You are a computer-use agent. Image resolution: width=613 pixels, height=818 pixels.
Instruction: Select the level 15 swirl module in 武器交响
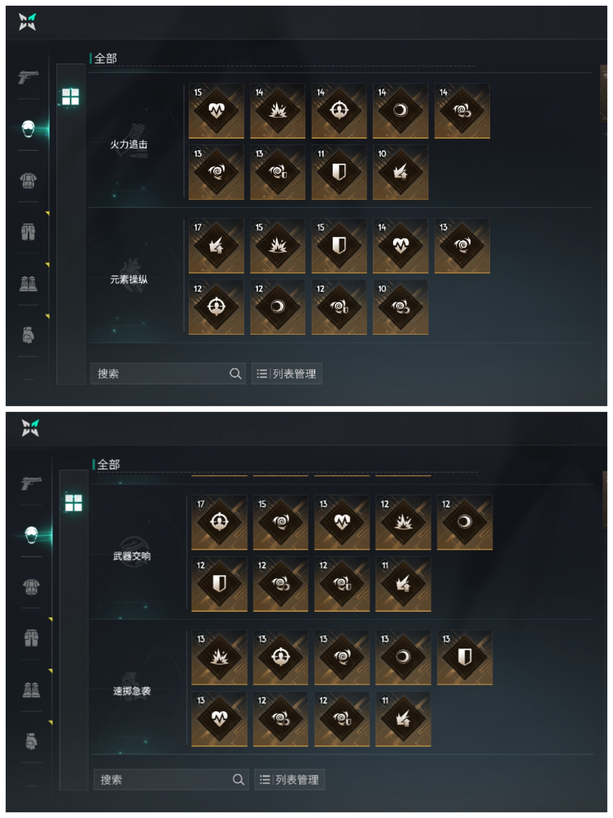pos(280,522)
